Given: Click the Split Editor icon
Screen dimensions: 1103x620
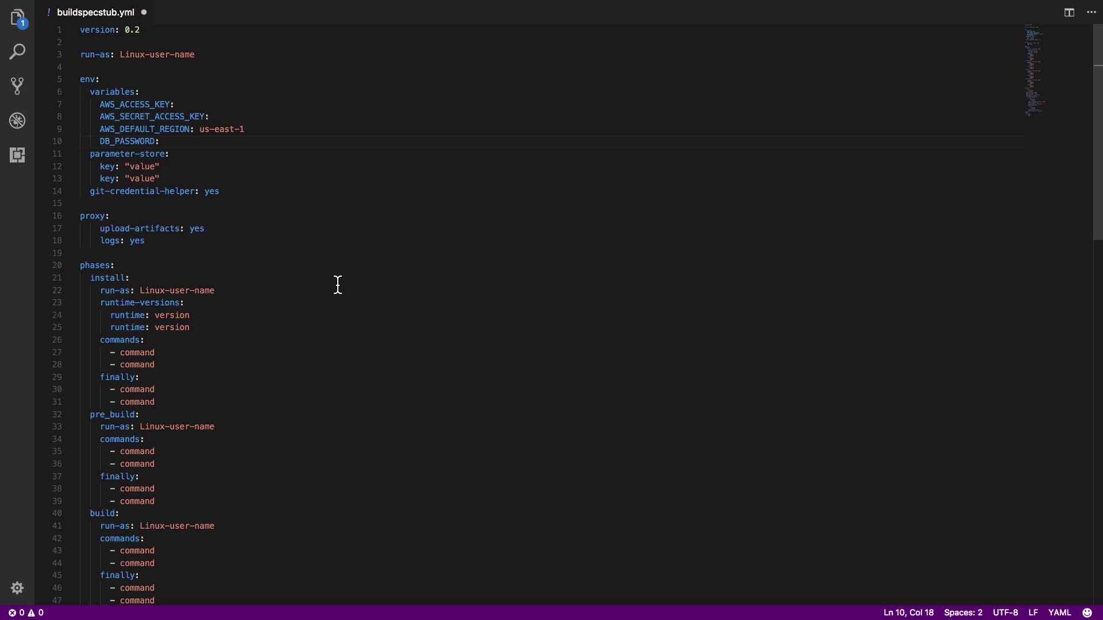Looking at the screenshot, I should point(1069,12).
